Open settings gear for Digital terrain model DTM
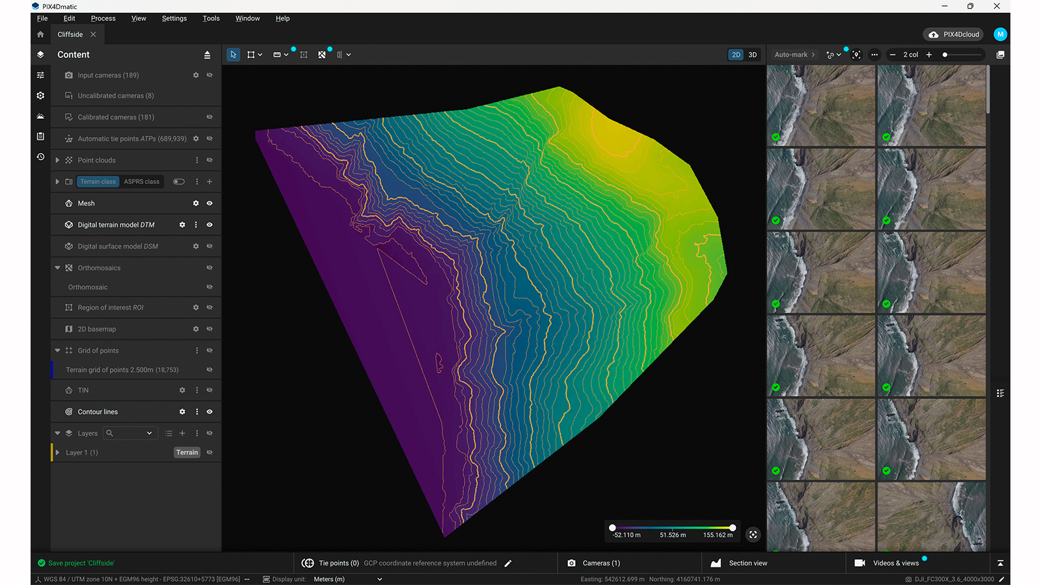The image size is (1041, 585). (x=182, y=225)
